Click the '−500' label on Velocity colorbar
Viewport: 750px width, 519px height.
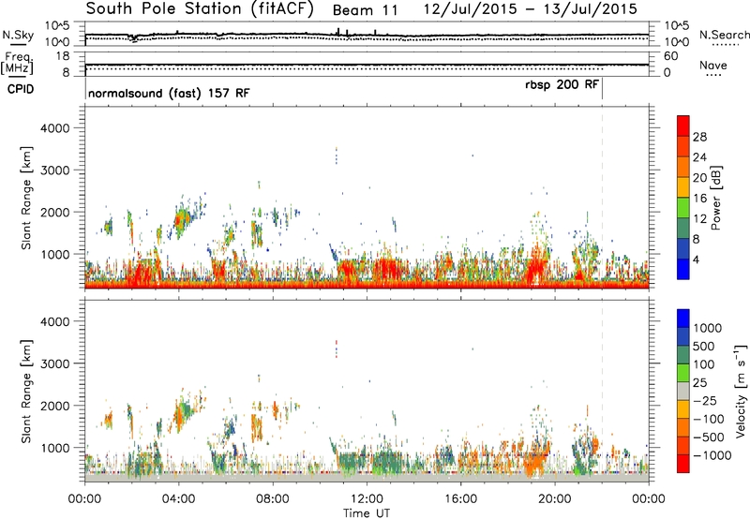[709, 437]
